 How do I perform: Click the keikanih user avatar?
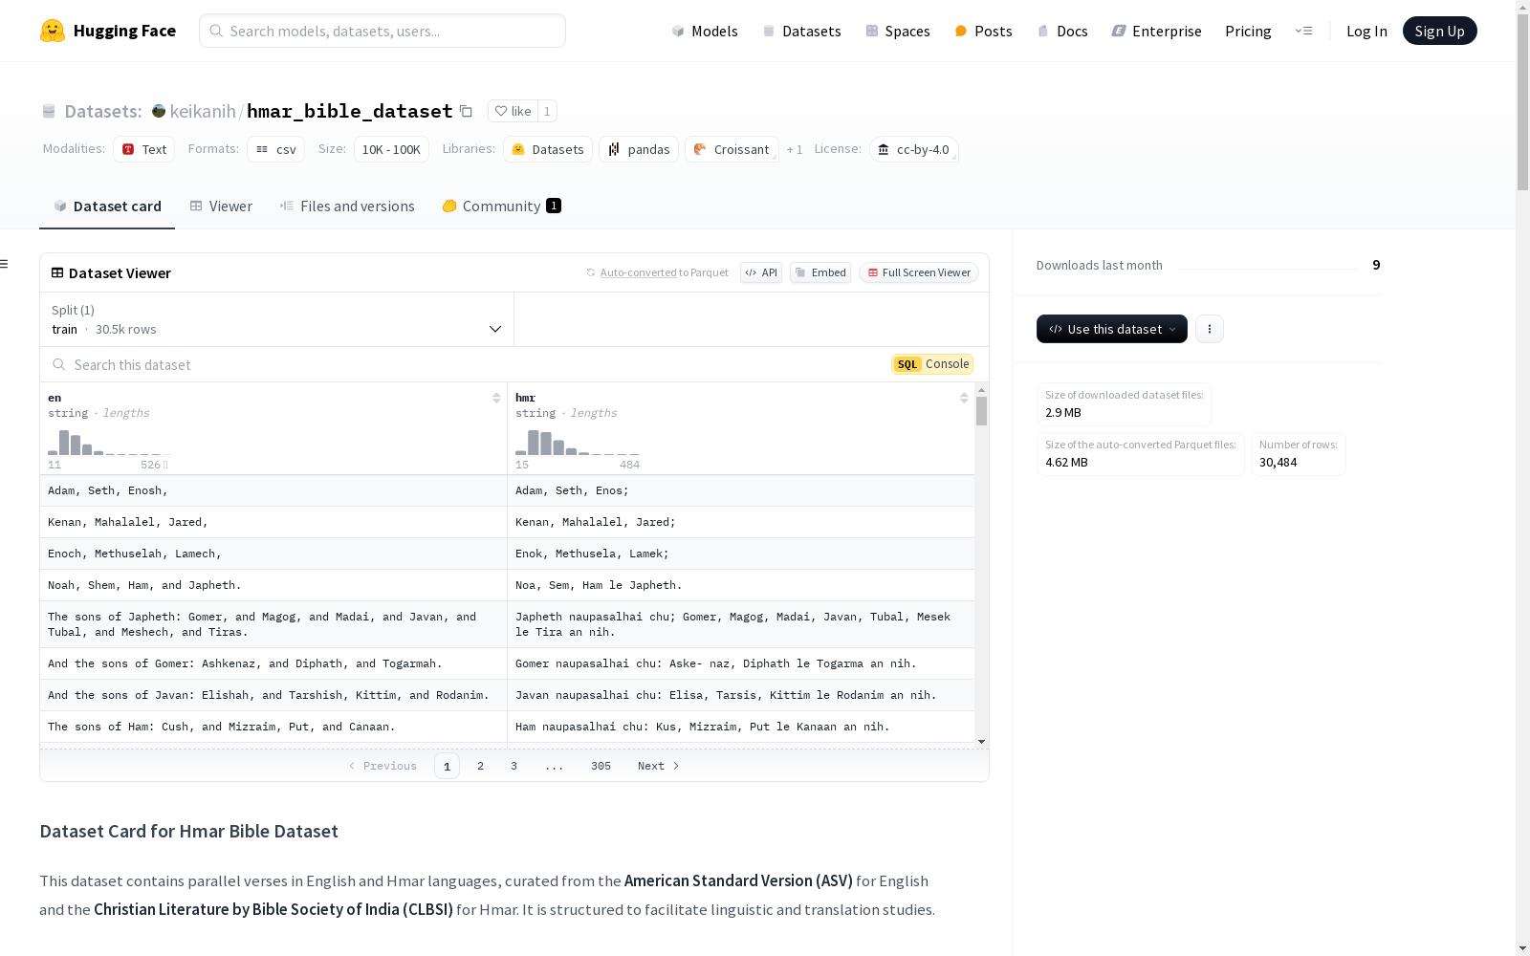point(159,111)
